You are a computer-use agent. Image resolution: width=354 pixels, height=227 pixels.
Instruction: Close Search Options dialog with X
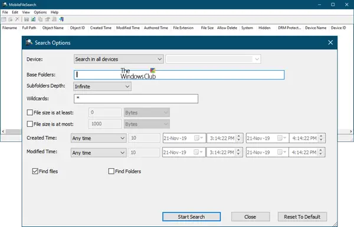[x=330, y=42]
